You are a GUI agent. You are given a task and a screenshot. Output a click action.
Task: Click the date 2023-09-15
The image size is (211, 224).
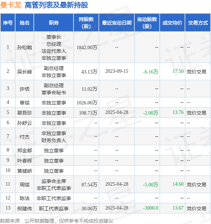pyautogui.click(x=117, y=71)
